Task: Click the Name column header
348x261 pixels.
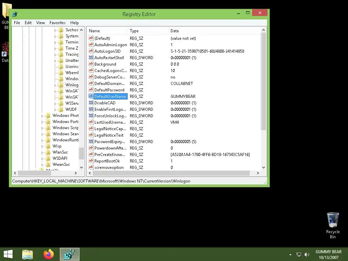Action: coord(107,31)
